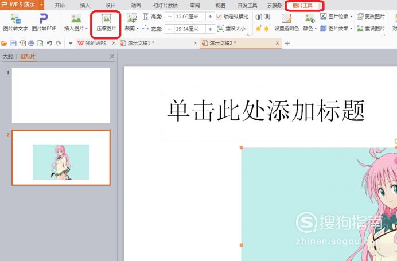Image resolution: width=397 pixels, height=261 pixels.
Task: Click the height field showing 12.09厘米
Action: pyautogui.click(x=190, y=17)
